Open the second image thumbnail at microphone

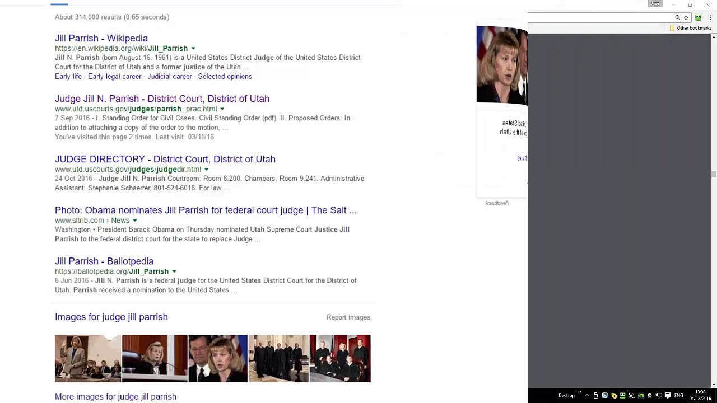click(x=155, y=359)
